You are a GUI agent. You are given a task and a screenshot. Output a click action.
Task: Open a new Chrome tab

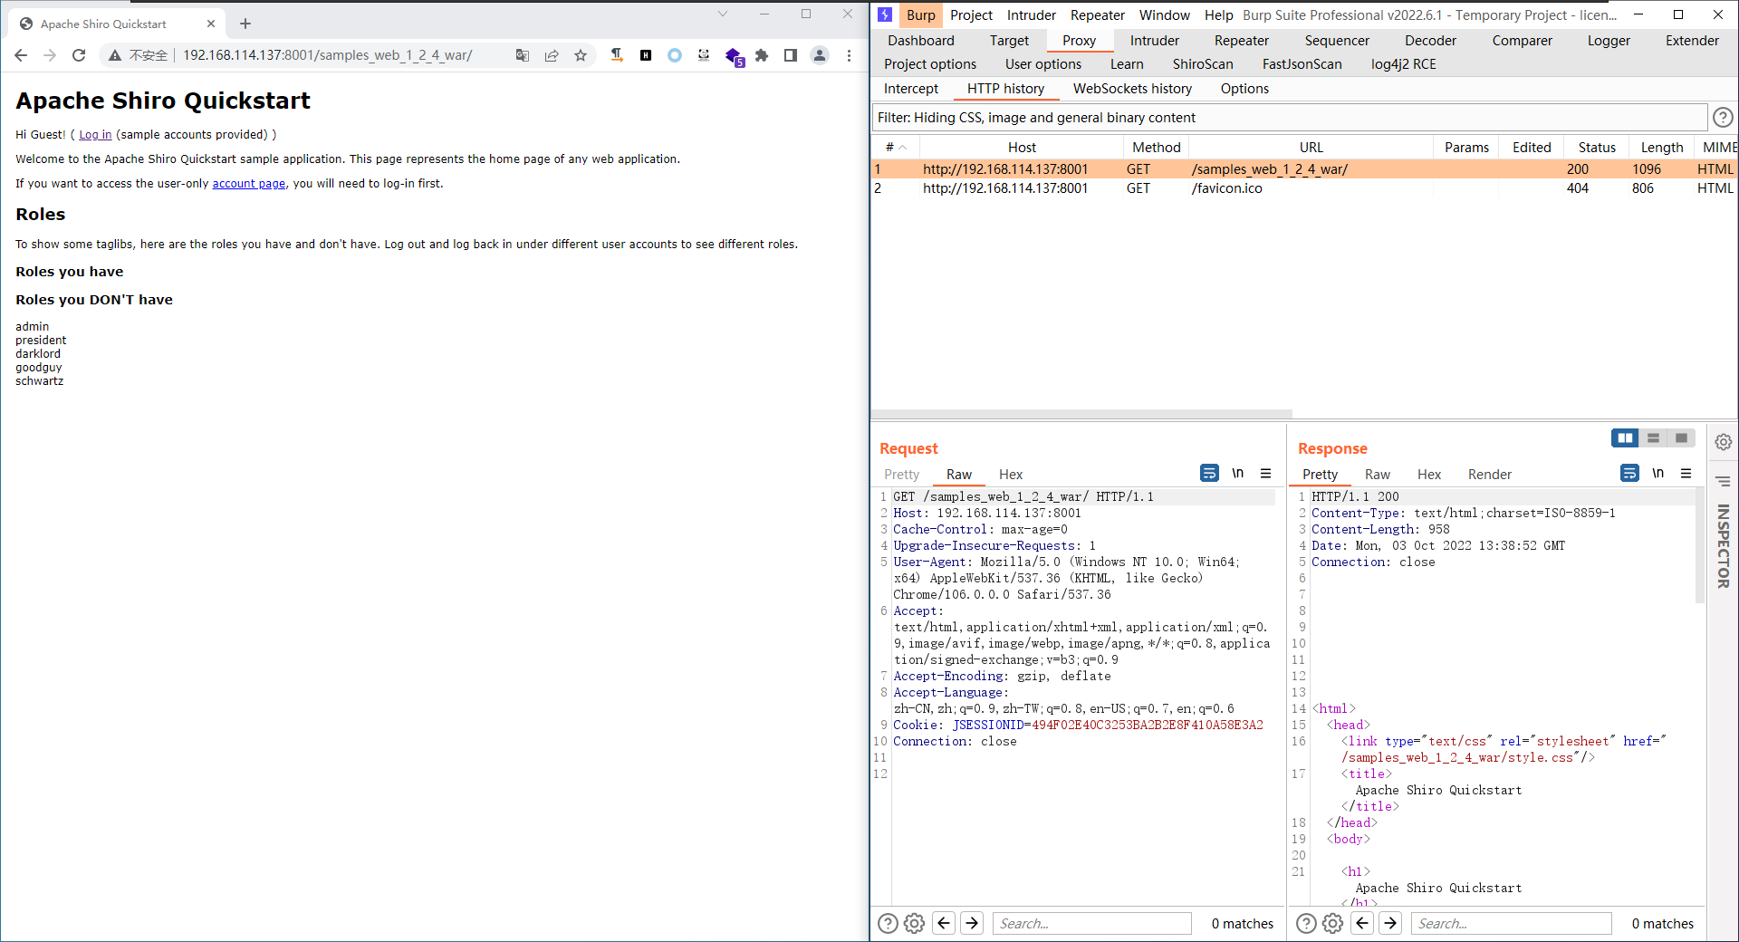245,24
